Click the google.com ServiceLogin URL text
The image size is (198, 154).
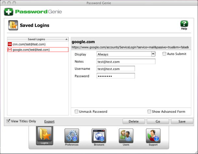pyautogui.click(x=130, y=47)
